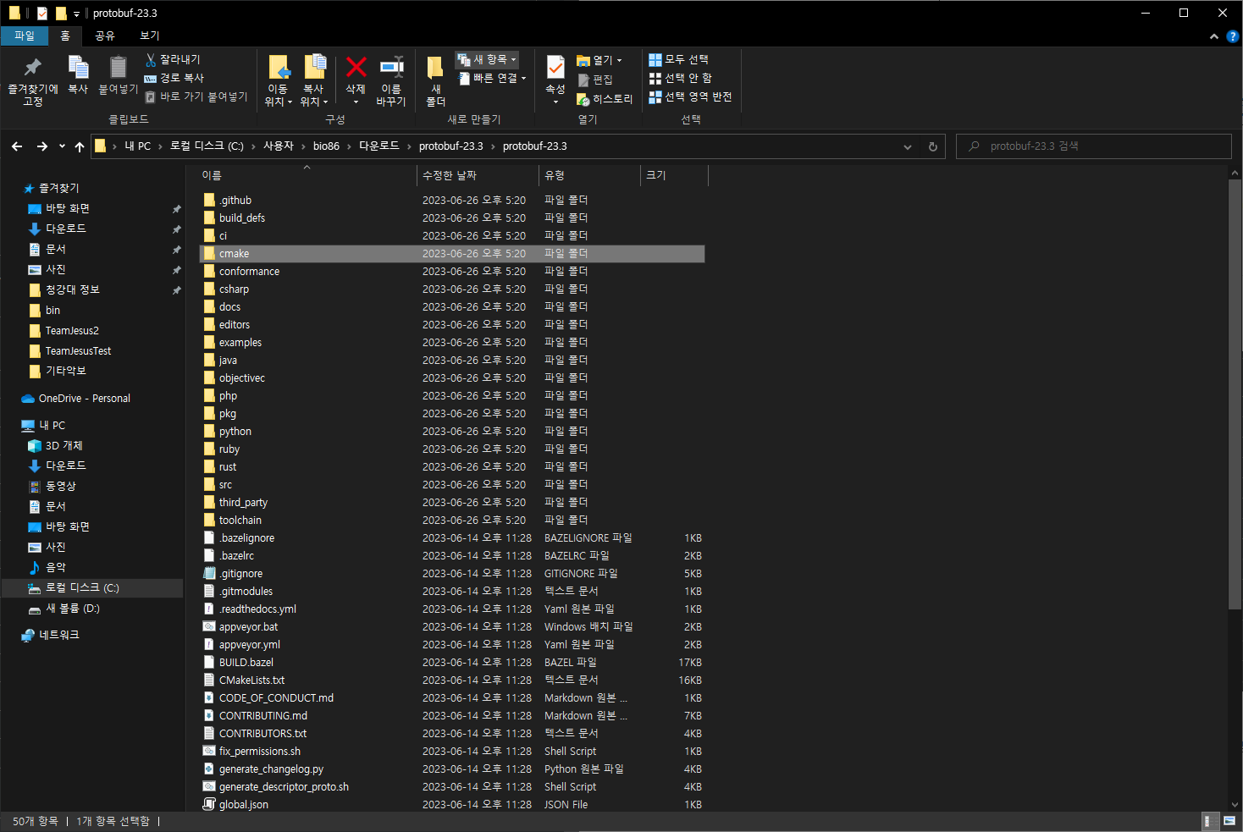The width and height of the screenshot is (1243, 832).
Task: Click the Forward navigation arrow
Action: [x=41, y=146]
